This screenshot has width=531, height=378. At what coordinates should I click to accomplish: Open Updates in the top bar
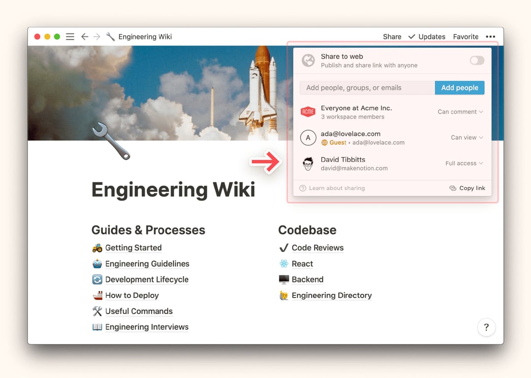(x=427, y=37)
